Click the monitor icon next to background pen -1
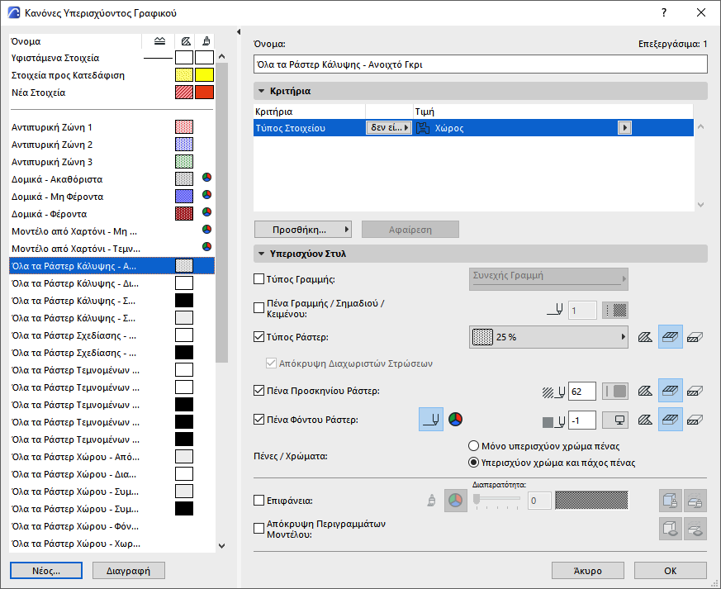This screenshot has height=589, width=721. point(615,420)
